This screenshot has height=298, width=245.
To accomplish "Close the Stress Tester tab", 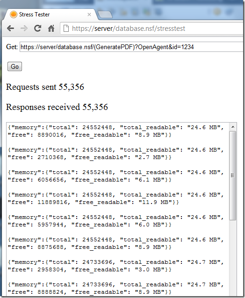I will [89, 15].
